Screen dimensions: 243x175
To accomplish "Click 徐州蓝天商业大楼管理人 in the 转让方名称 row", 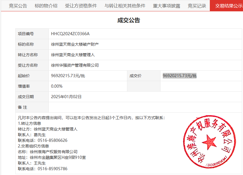I will click(x=73, y=55).
